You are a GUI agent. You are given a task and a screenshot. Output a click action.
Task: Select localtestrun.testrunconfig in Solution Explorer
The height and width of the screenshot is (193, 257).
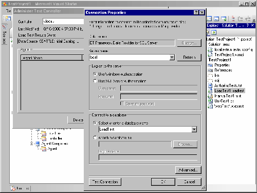point(233,49)
